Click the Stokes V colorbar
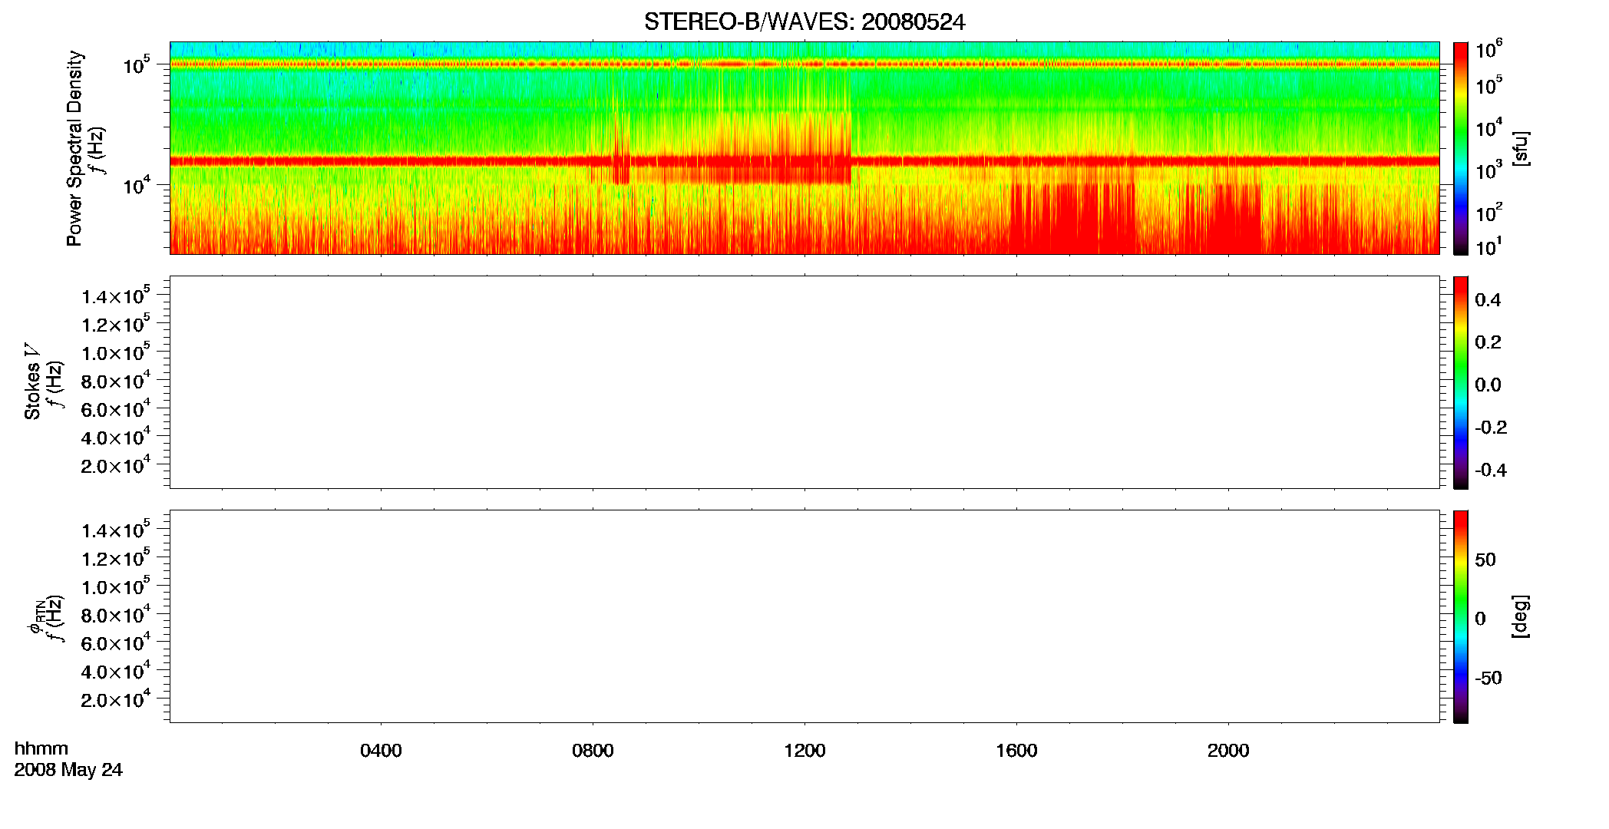The height and width of the screenshot is (829, 1609). (1461, 382)
